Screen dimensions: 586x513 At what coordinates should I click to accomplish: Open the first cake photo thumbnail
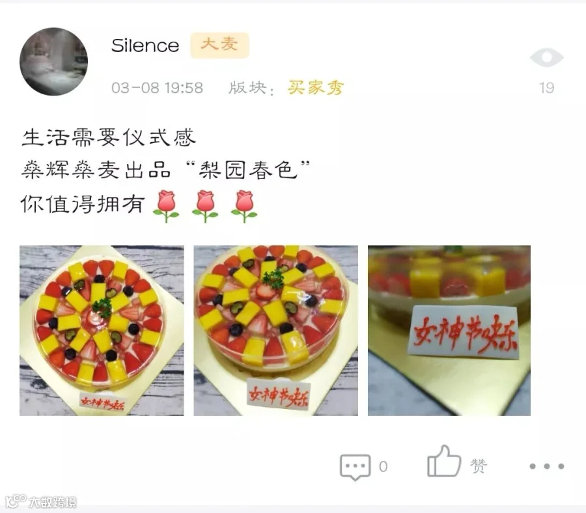[x=102, y=330]
